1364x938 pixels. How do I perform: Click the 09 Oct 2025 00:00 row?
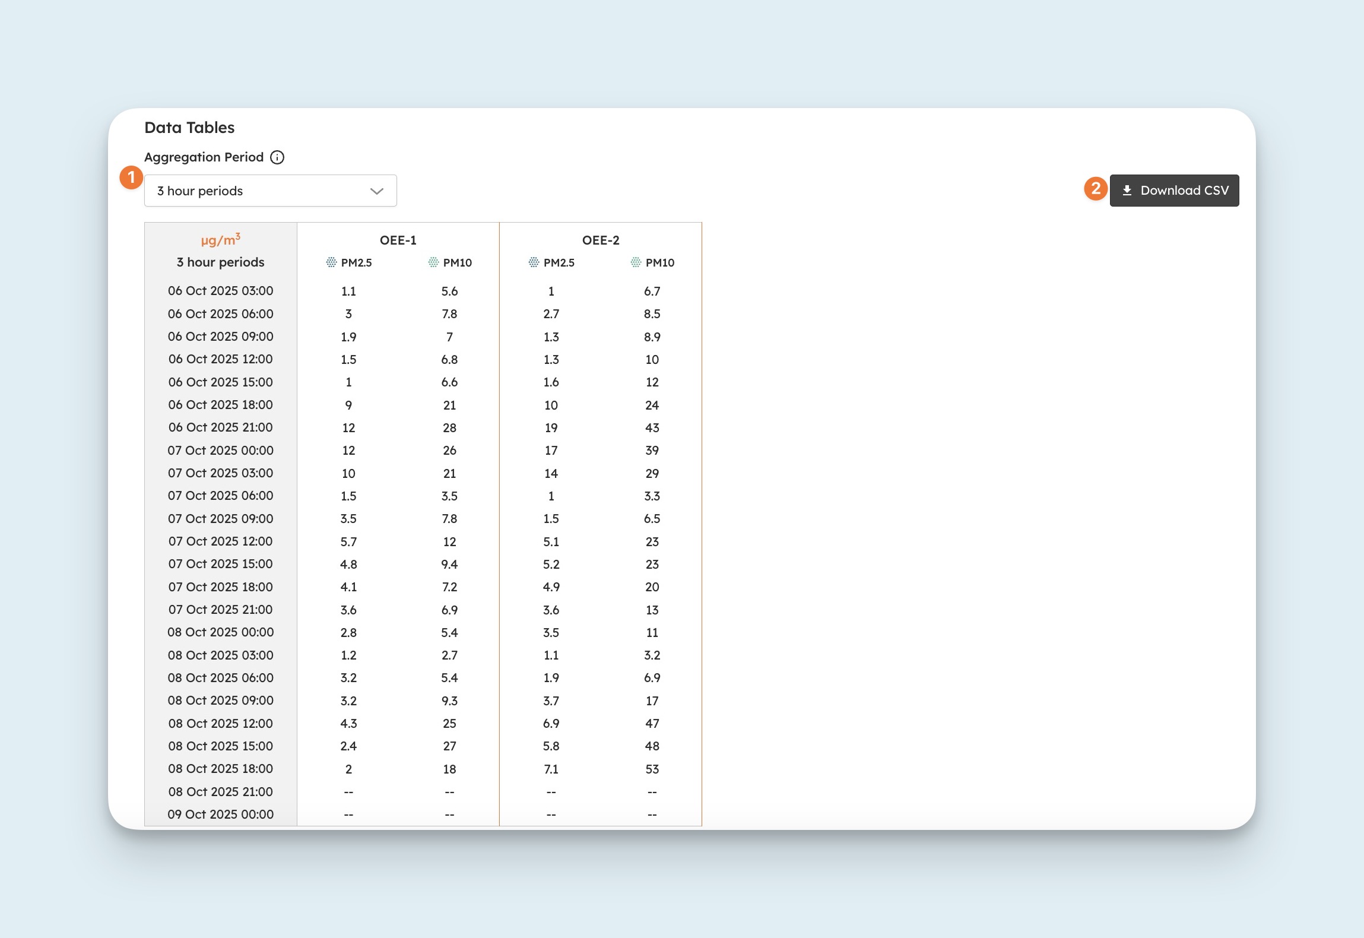click(x=220, y=815)
